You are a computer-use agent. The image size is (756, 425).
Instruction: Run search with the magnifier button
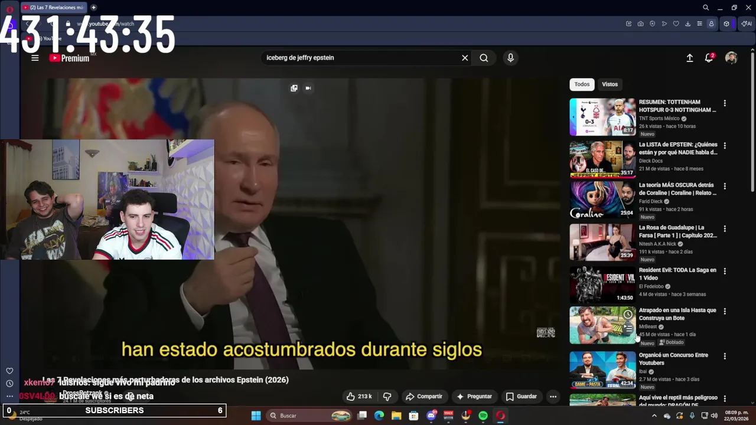tap(484, 58)
